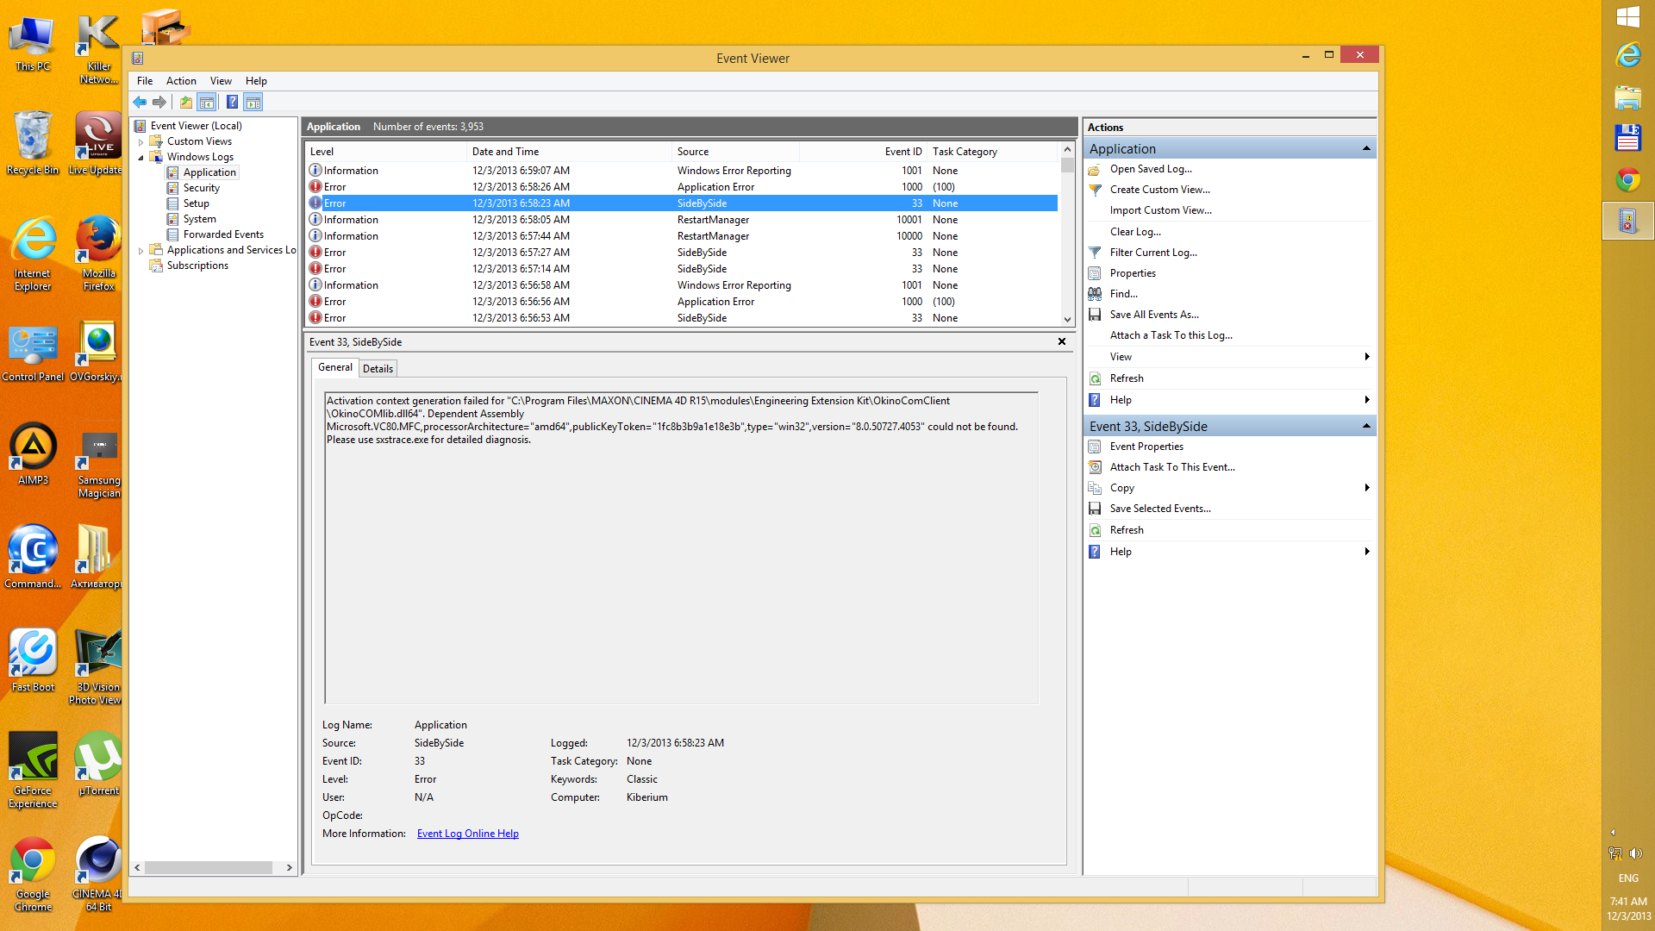Image resolution: width=1655 pixels, height=931 pixels.
Task: Click the blue Help toolbar icon
Action: coord(232,103)
